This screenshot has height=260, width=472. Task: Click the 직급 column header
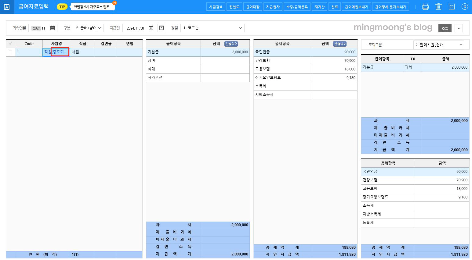coord(83,44)
